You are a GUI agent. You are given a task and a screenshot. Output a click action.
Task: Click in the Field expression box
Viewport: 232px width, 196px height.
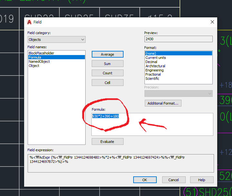[x=121, y=163]
